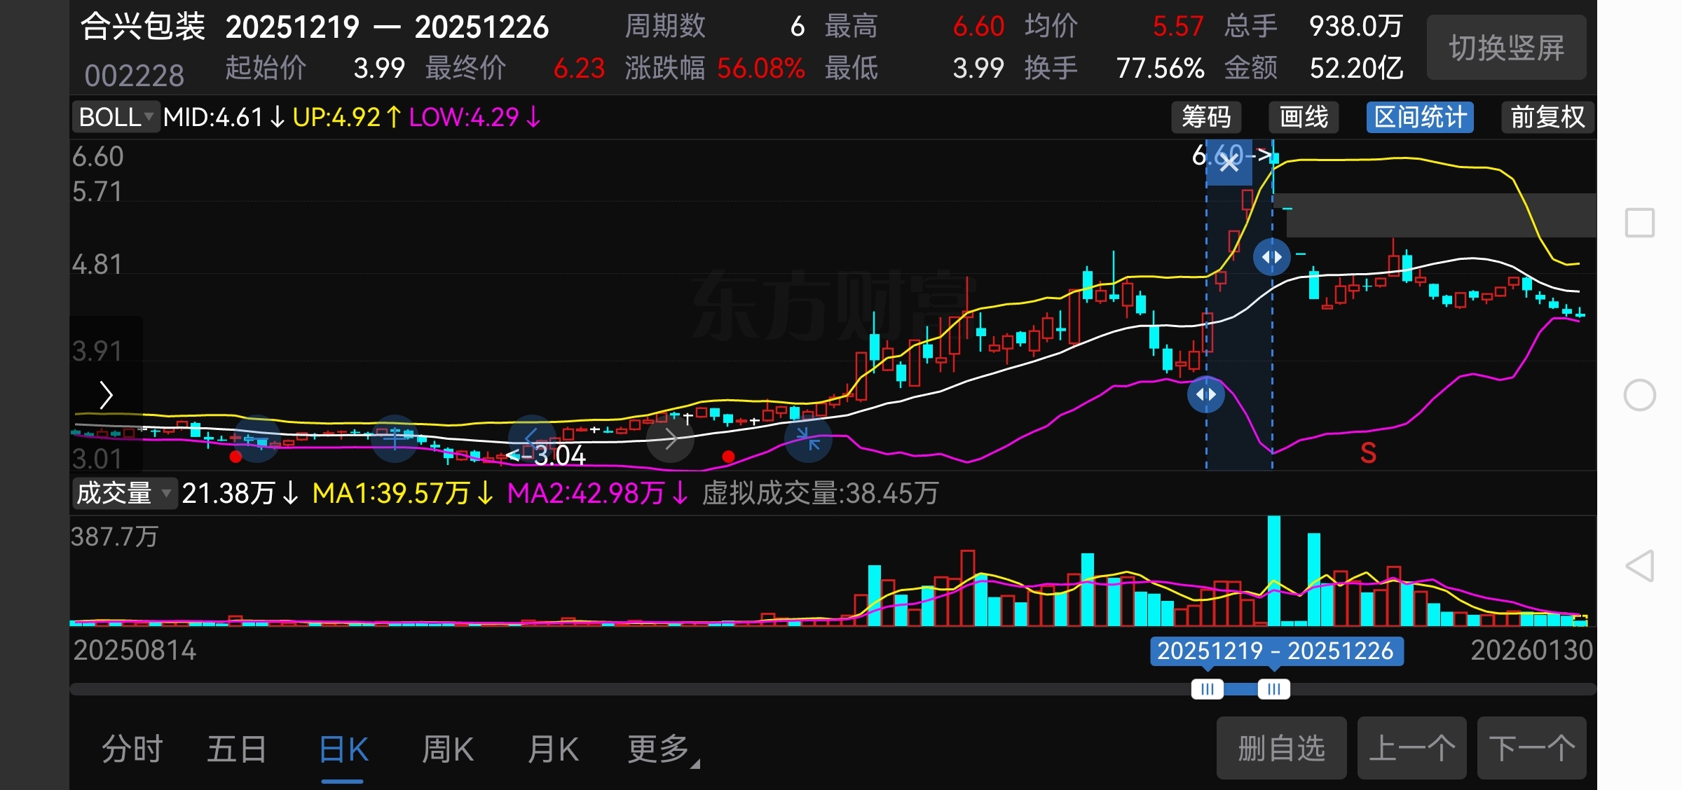Switch to the 分时 intraday tab
1682x790 pixels.
click(x=132, y=749)
